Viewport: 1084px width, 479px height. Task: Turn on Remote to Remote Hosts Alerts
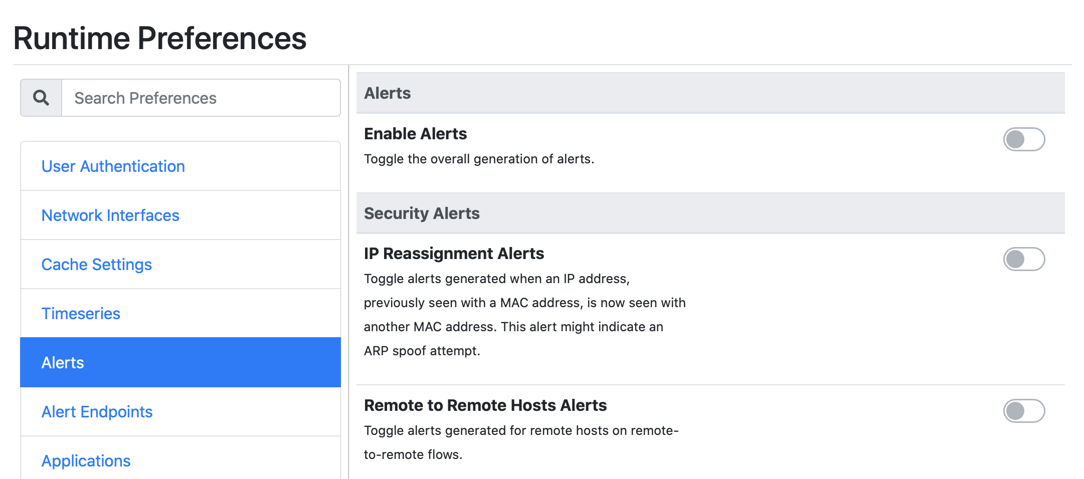click(x=1024, y=411)
